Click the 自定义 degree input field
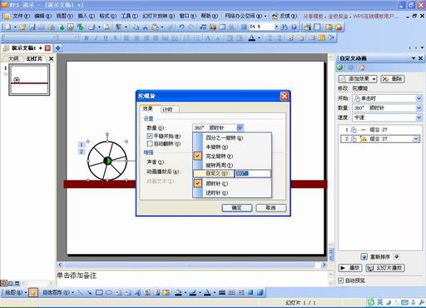This screenshot has width=426, height=308. pos(252,173)
